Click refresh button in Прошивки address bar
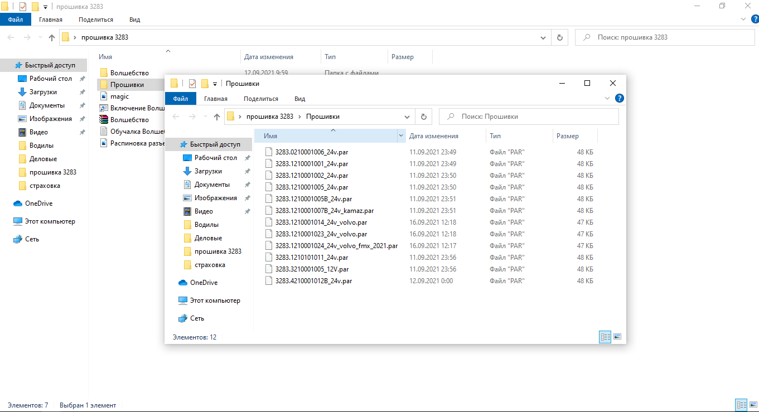Viewport: 759px width, 412px height. 424,117
